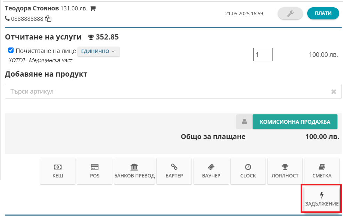This screenshot has height=218, width=343.
Task: Choose БАНКОВ ПРЕВОД payment
Action: [x=134, y=171]
